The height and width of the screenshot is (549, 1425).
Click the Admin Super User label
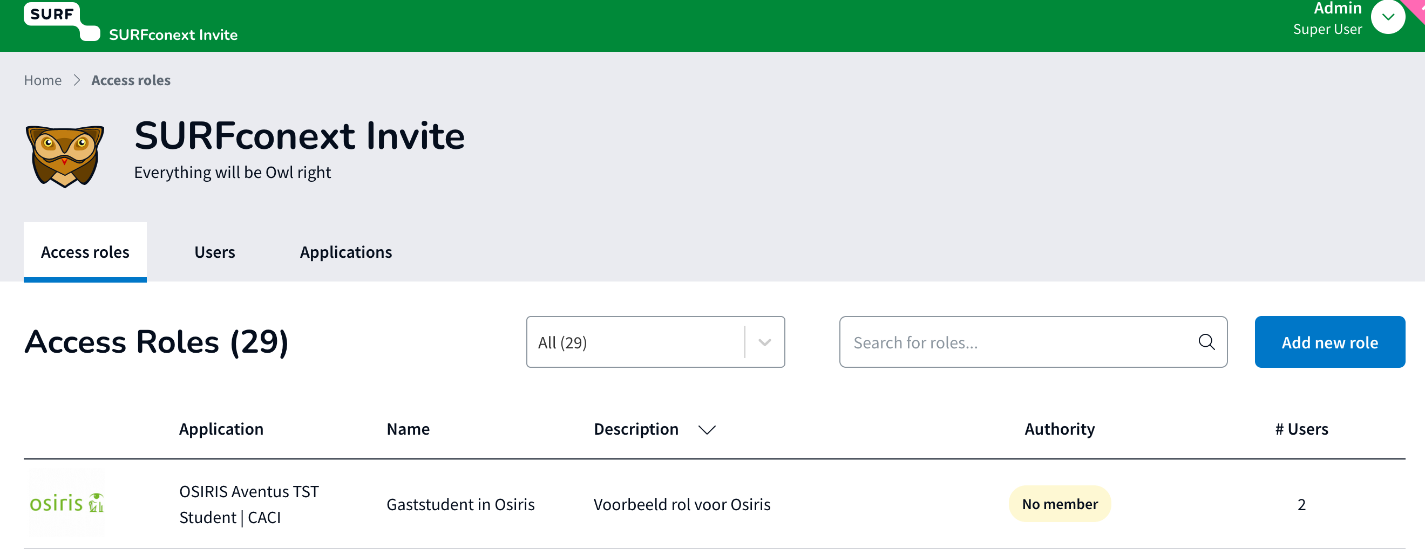click(1328, 18)
